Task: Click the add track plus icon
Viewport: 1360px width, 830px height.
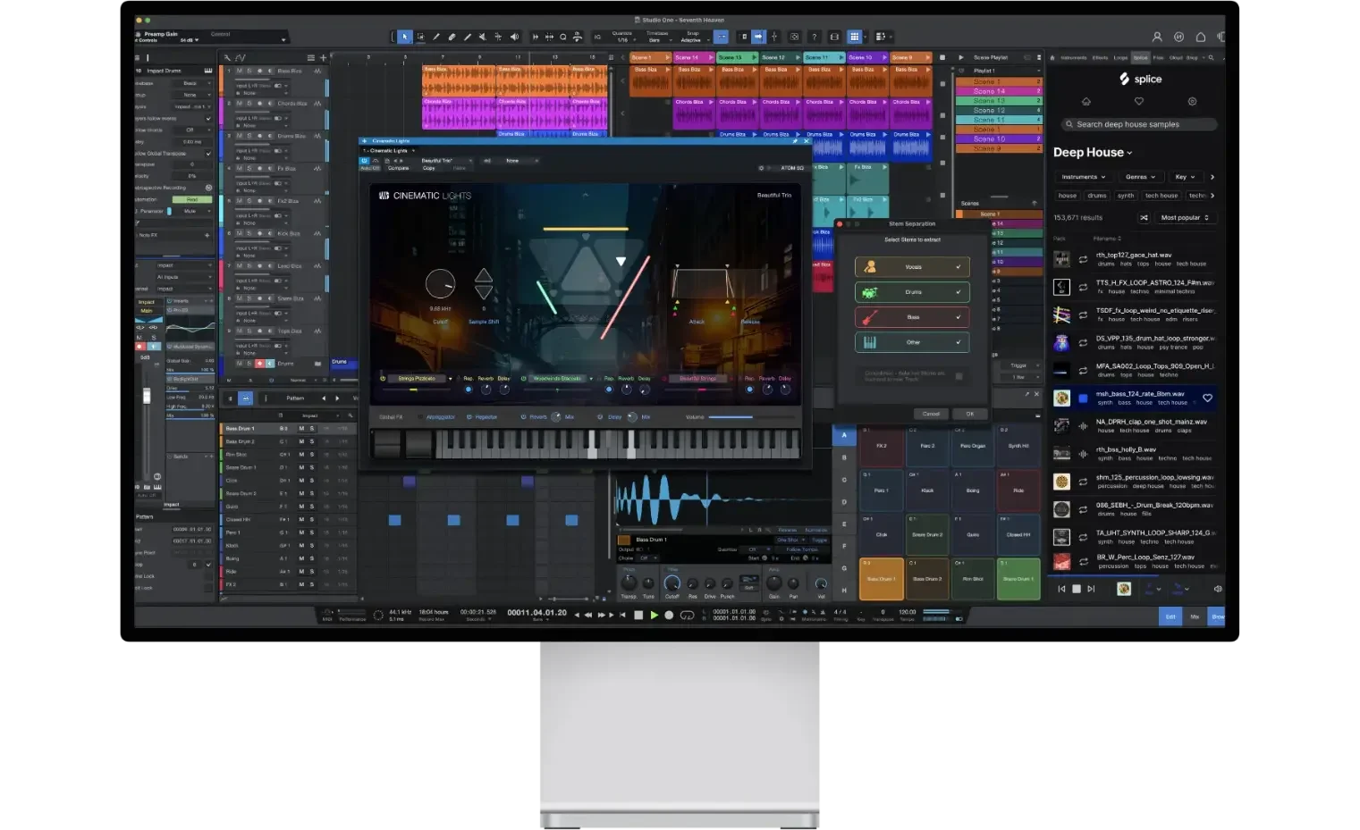Action: pyautogui.click(x=324, y=58)
